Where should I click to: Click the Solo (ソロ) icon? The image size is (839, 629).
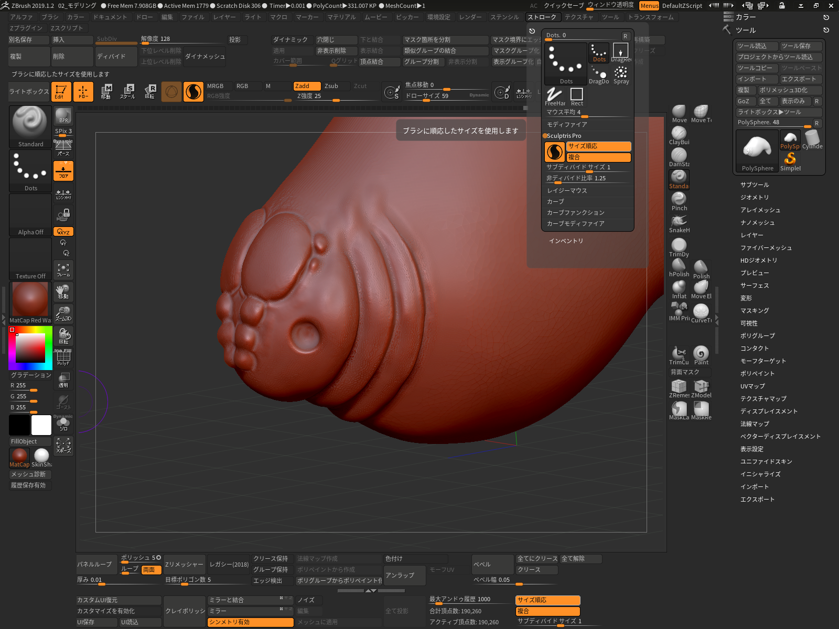tap(63, 424)
